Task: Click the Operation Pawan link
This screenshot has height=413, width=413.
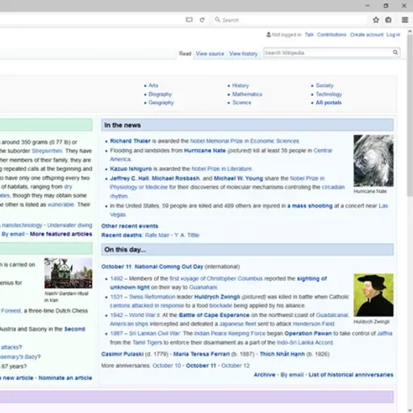Action: pyautogui.click(x=308, y=333)
